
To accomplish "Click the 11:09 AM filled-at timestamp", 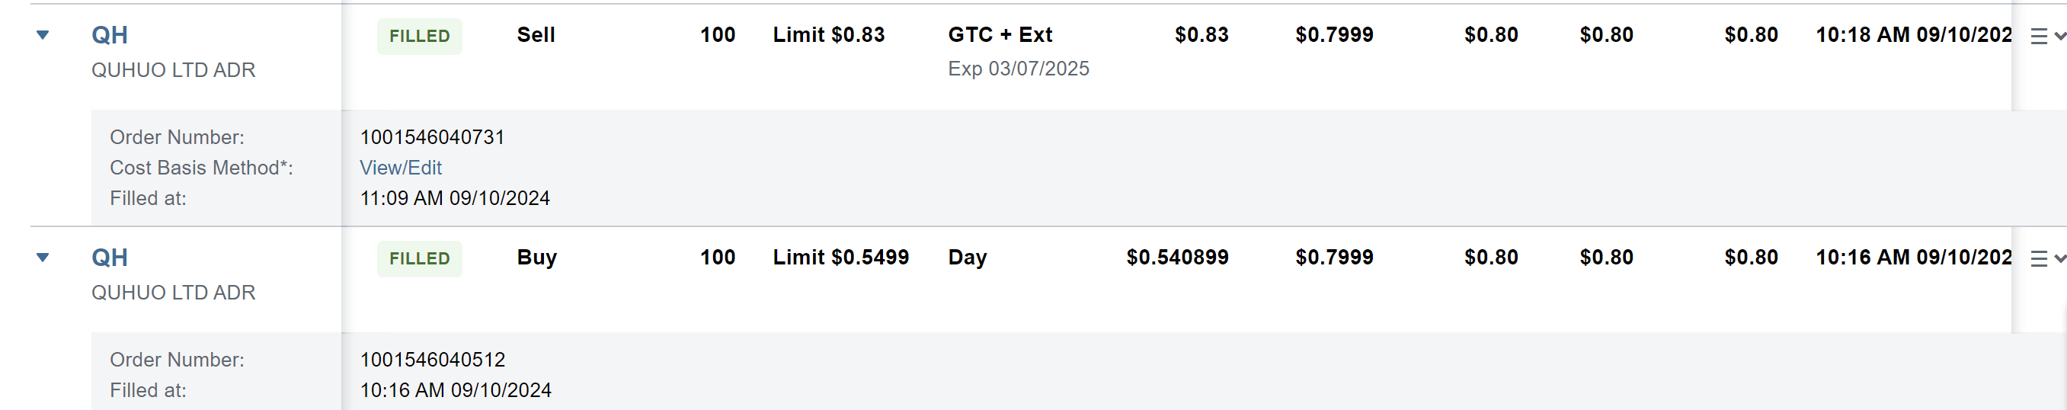I will tap(455, 198).
